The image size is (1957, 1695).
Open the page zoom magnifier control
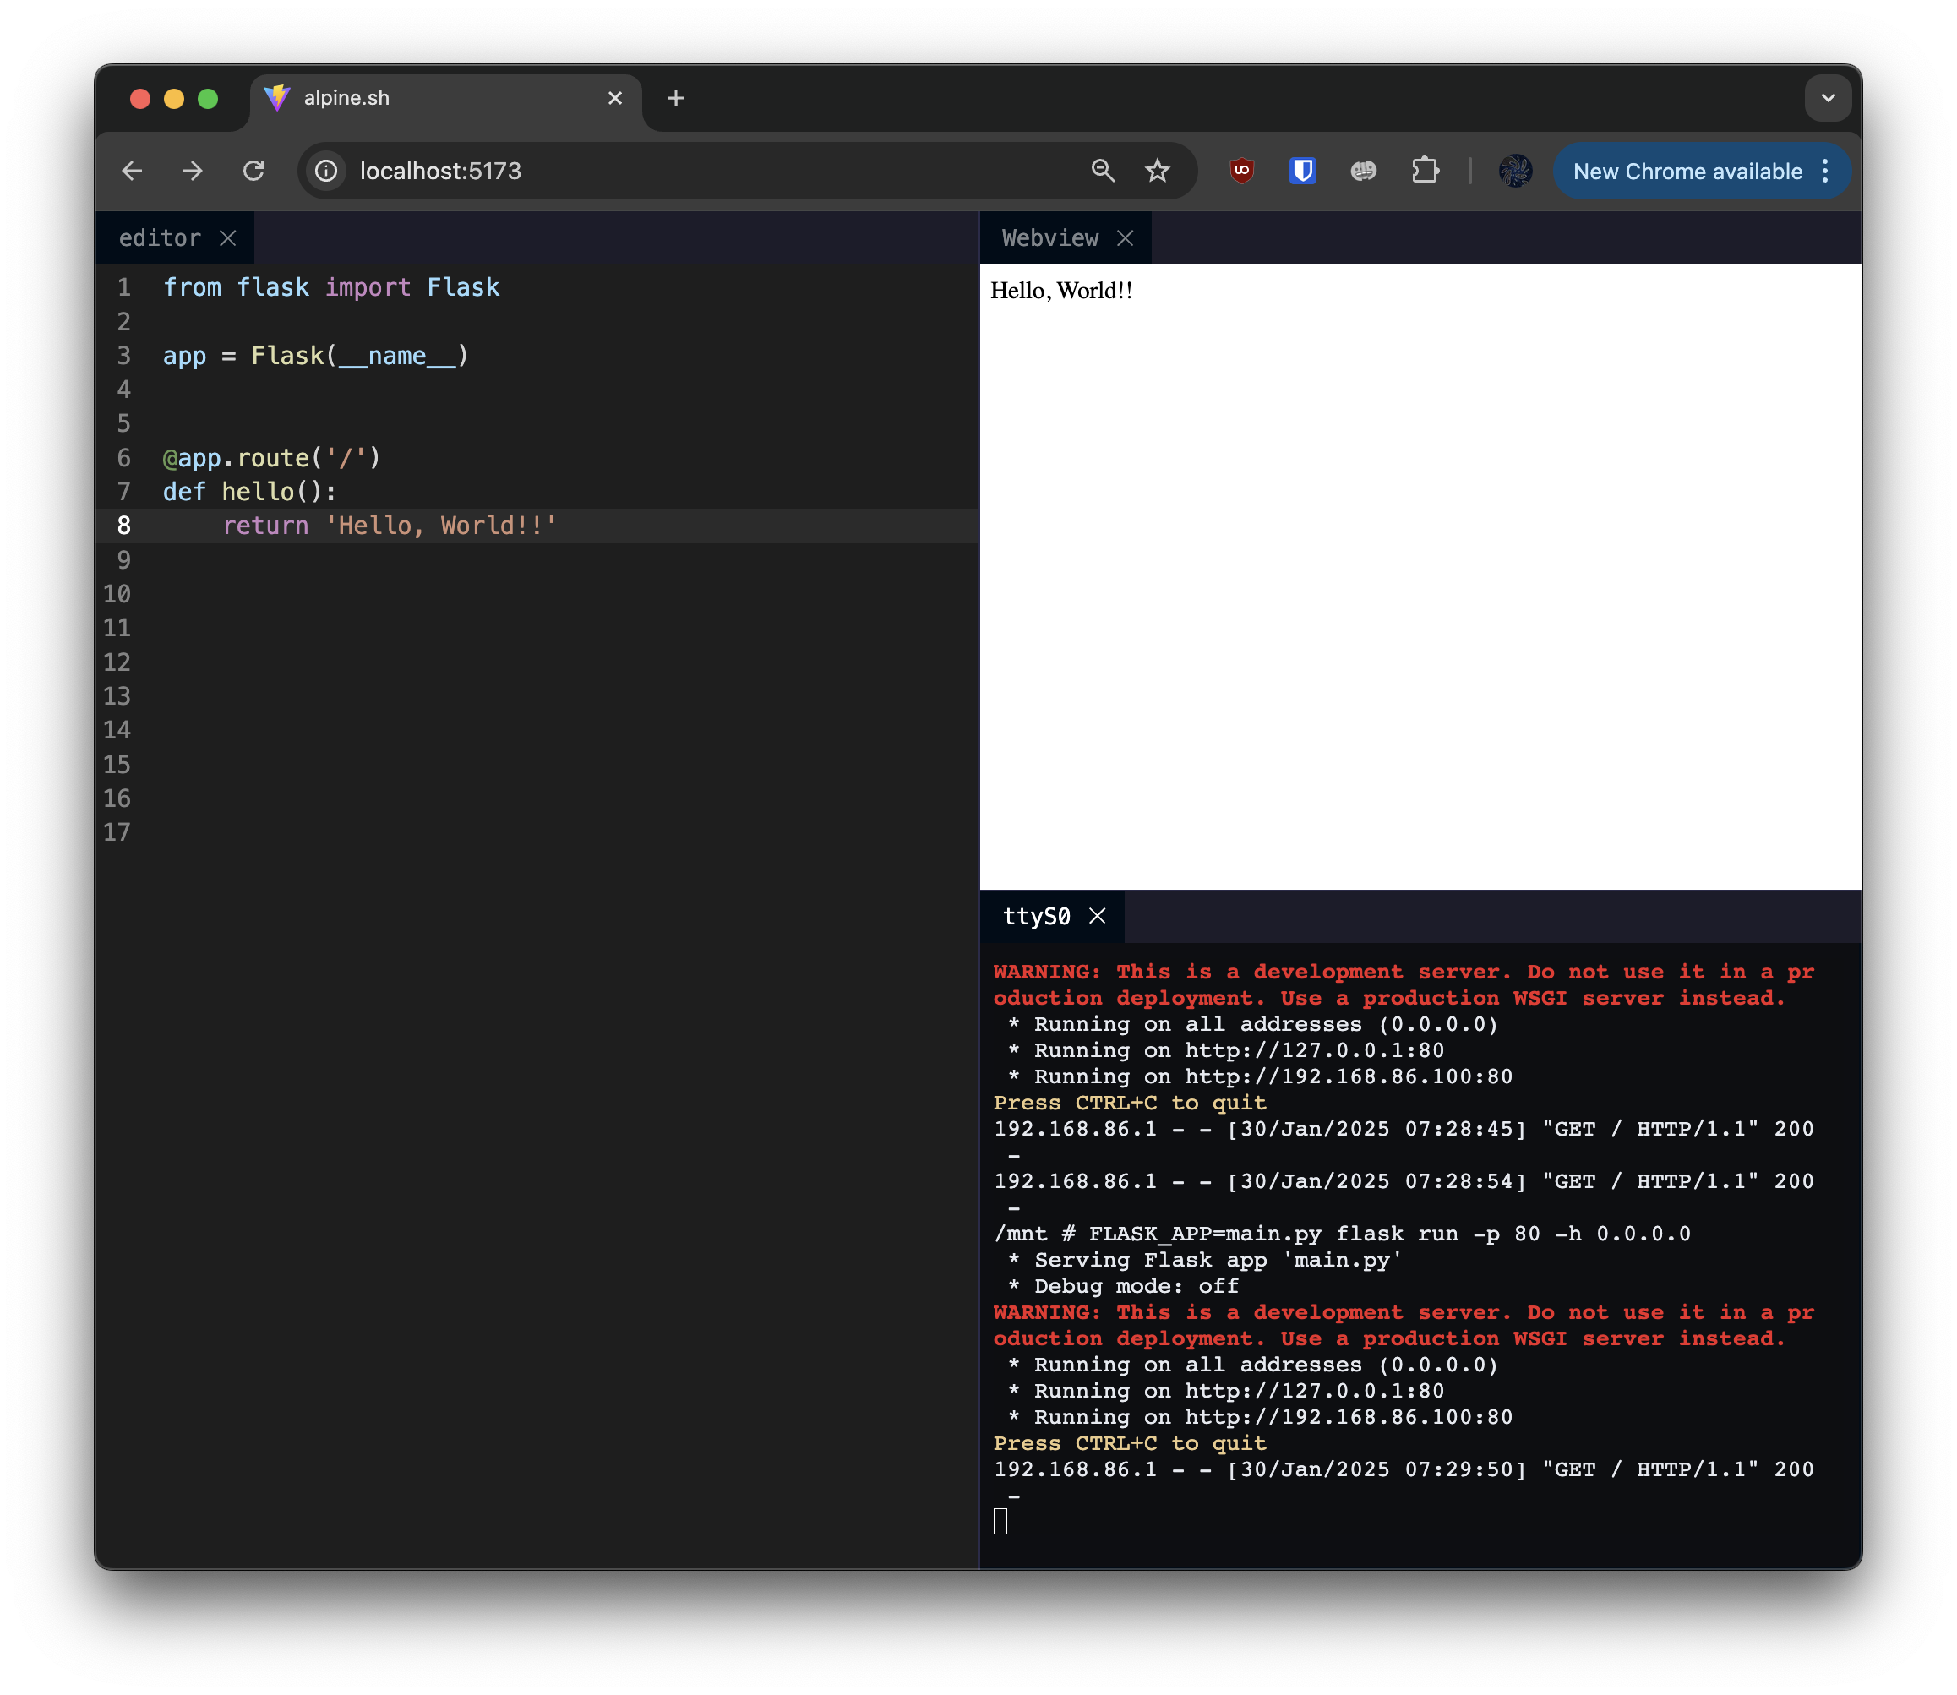pyautogui.click(x=1103, y=172)
